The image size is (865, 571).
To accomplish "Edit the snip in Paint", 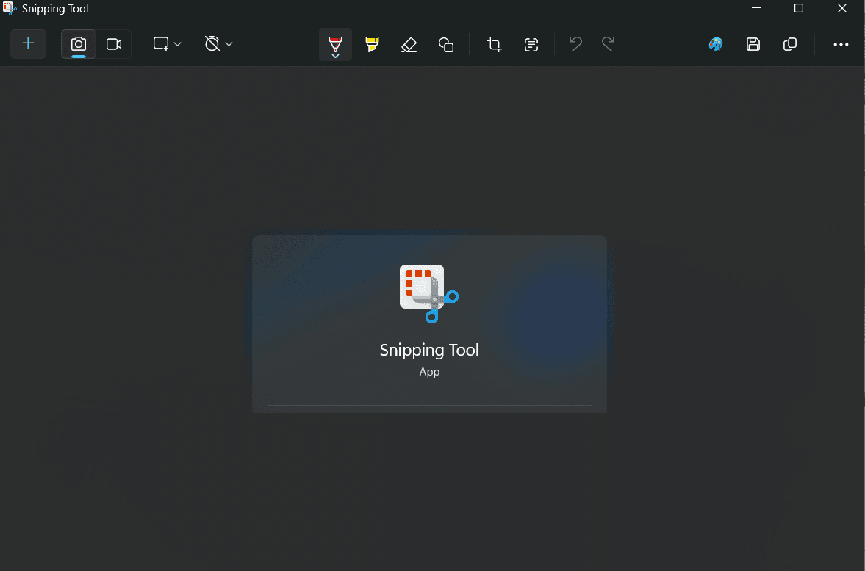I will (716, 44).
